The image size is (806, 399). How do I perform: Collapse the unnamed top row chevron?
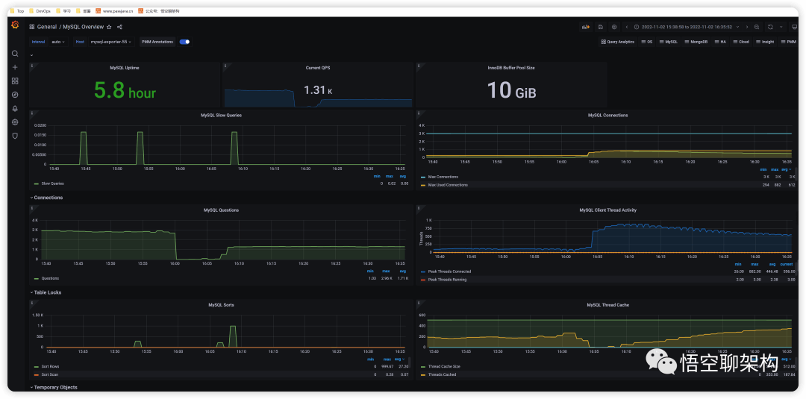pyautogui.click(x=31, y=54)
